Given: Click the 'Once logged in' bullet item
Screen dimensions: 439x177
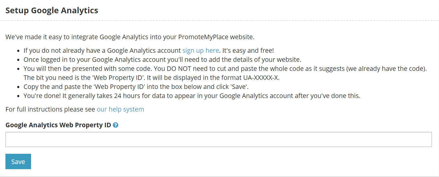Looking at the screenshot, I should pos(162,59).
